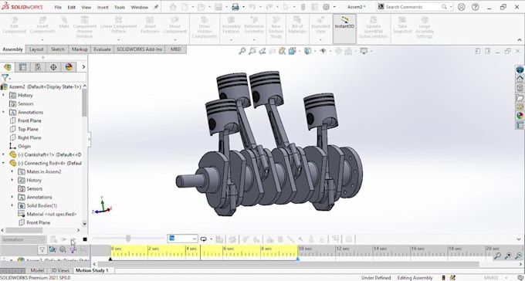The image size is (525, 281).
Task: Click Play from Start in motion study
Action: click(63, 239)
